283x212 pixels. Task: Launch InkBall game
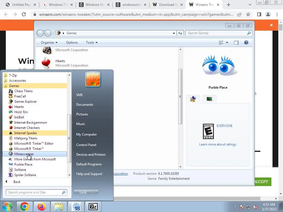pos(19,117)
